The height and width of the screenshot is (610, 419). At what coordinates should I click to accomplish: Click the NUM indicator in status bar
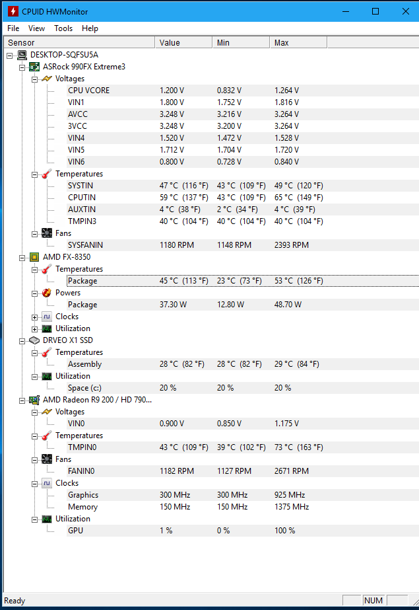click(373, 601)
